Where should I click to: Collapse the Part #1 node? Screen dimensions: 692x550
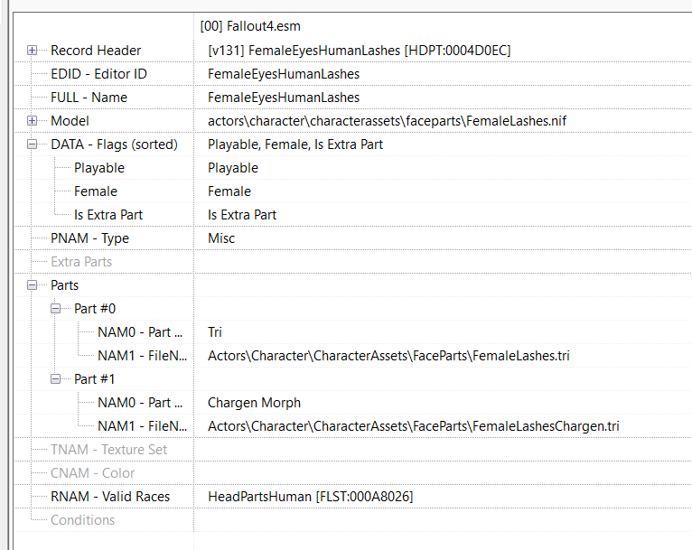(x=55, y=379)
